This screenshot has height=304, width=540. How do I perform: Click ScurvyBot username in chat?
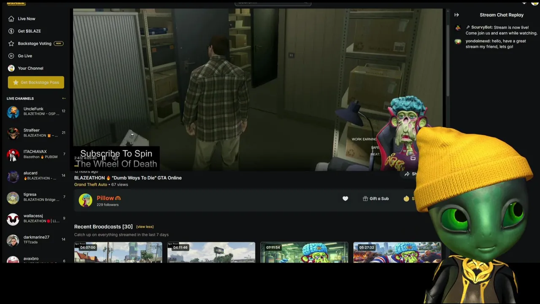[481, 27]
